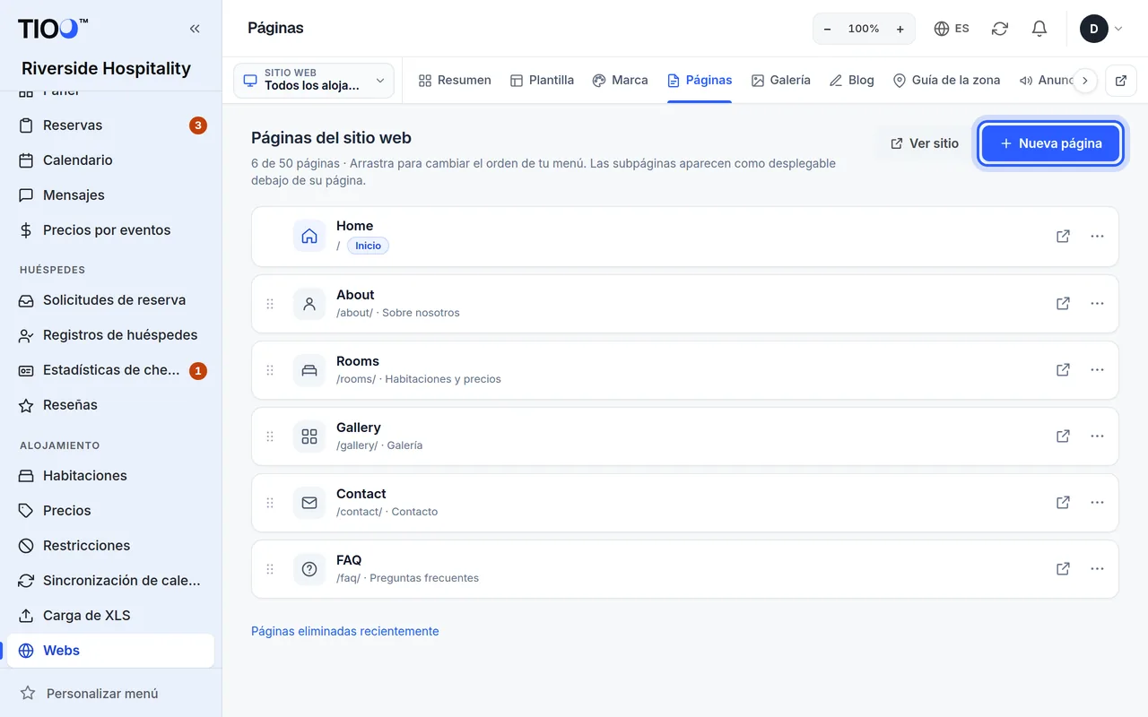Viewport: 1148px width, 717px height.
Task: Open Precios por eventos in sidebar
Action: point(110,230)
